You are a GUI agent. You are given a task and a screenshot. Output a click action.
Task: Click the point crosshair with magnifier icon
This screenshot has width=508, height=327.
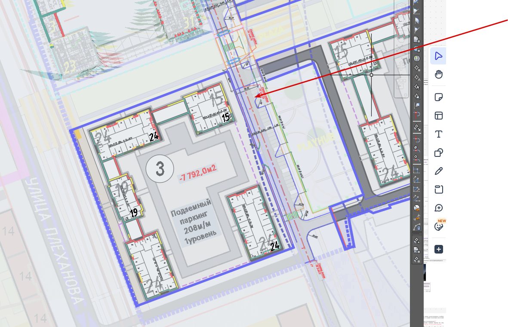pos(417,96)
